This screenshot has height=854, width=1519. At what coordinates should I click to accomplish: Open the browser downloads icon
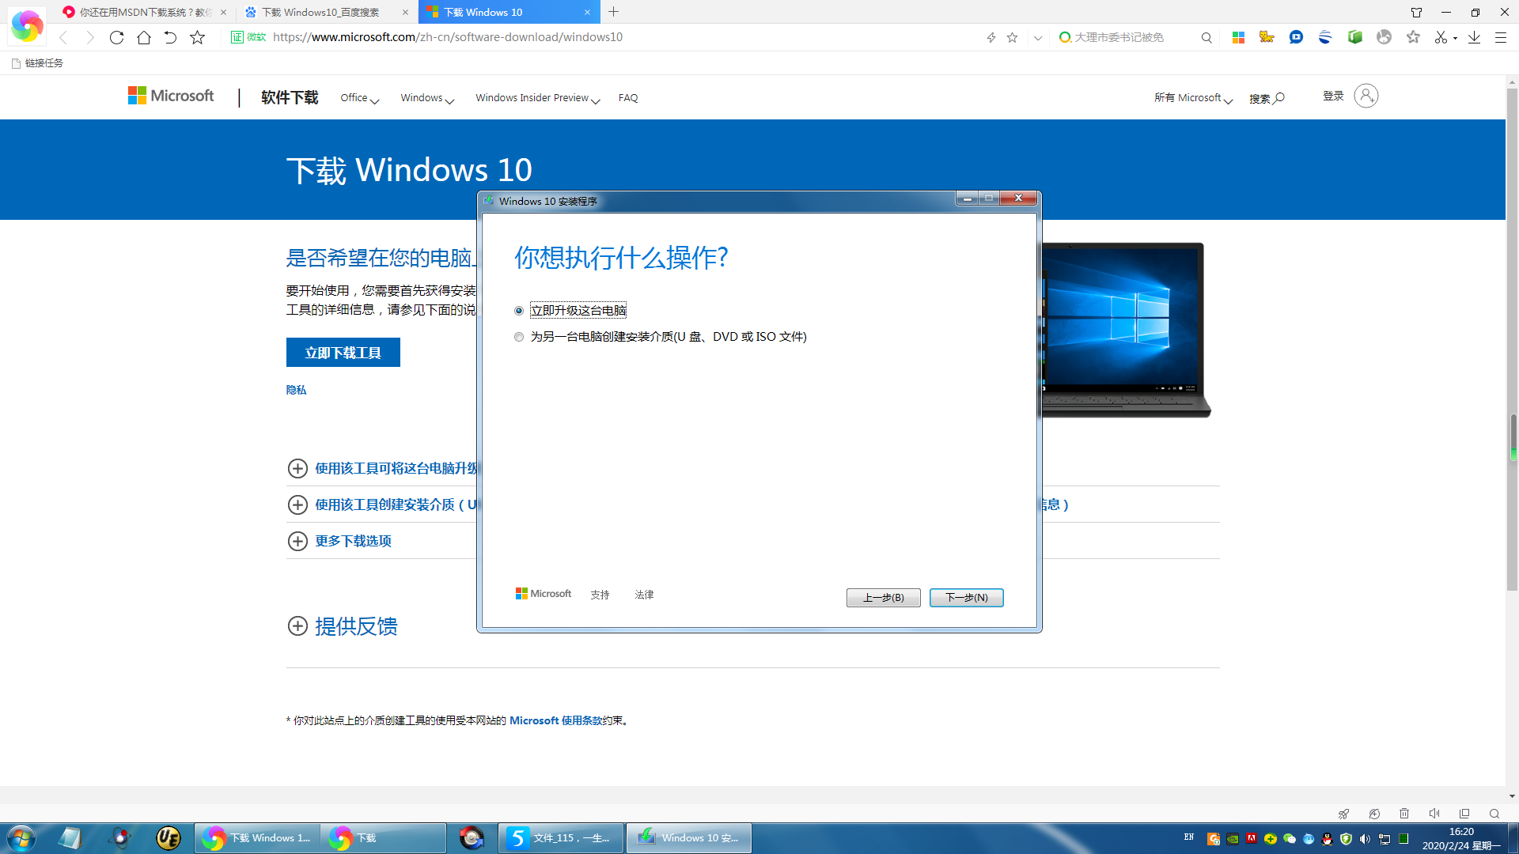point(1474,37)
